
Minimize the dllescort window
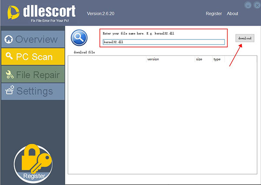click(248, 5)
